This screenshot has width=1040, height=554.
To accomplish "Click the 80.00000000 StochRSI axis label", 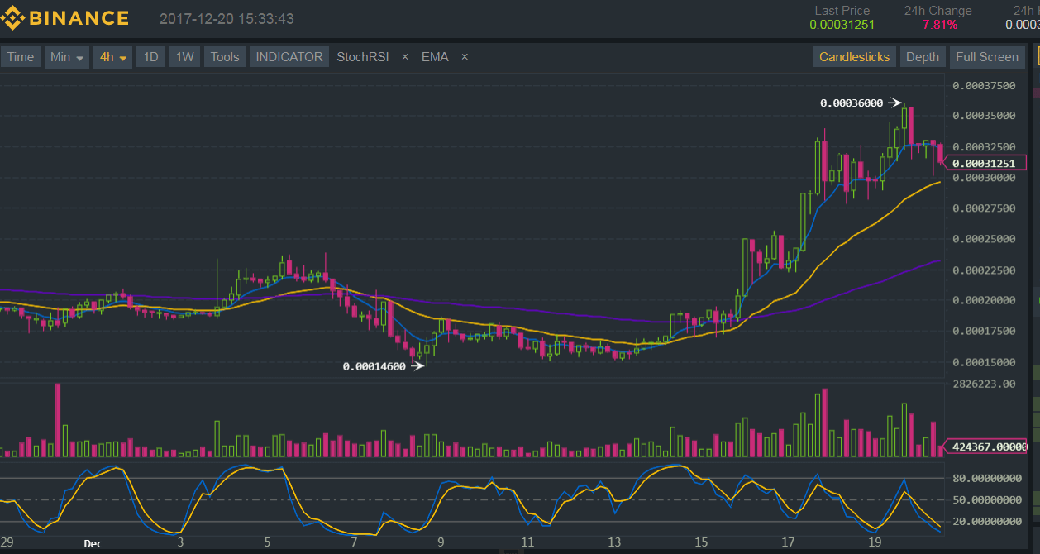I will tap(987, 478).
